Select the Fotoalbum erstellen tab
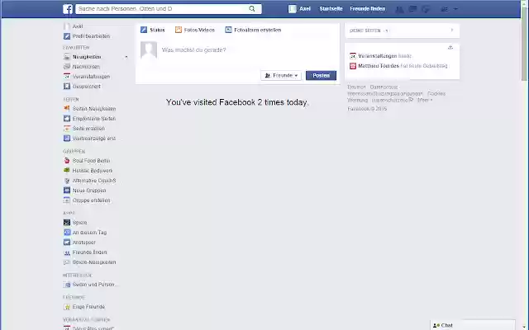 pos(253,30)
